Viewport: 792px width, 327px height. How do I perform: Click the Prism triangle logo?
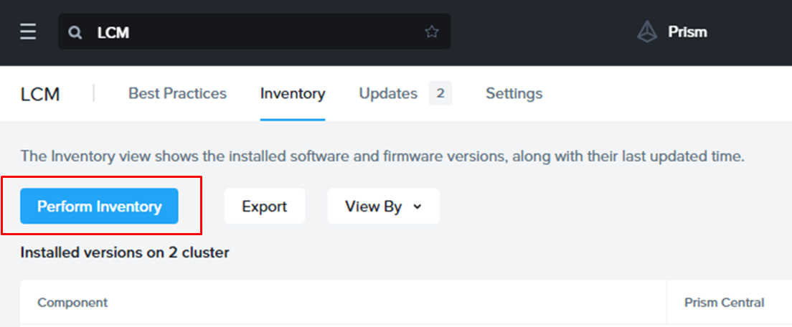647,32
